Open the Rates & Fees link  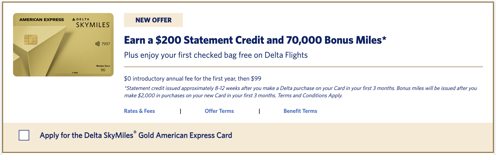pyautogui.click(x=139, y=111)
